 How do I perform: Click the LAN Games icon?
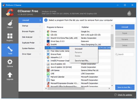48,70
